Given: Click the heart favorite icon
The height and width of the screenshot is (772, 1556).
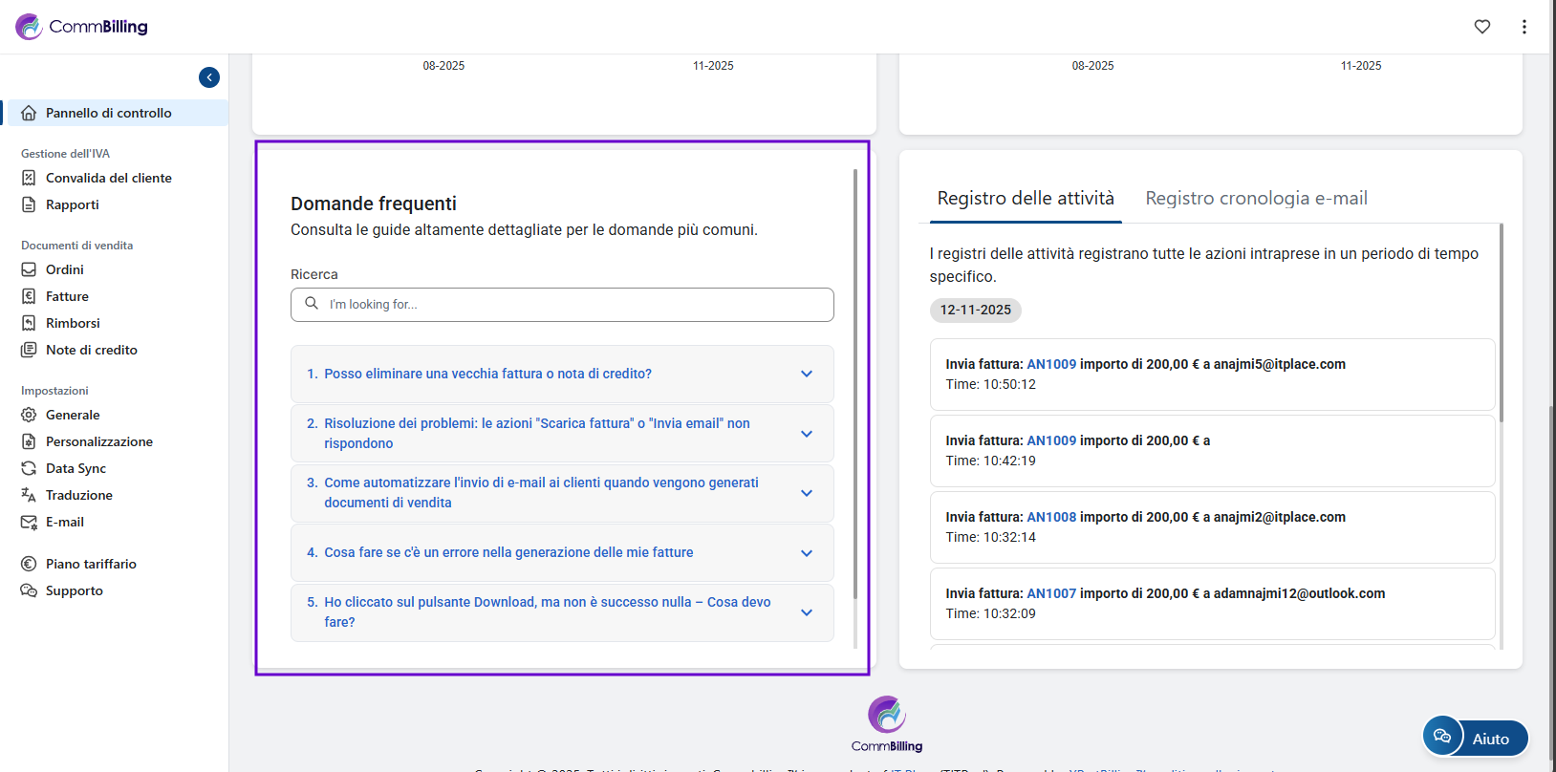Looking at the screenshot, I should pos(1482,27).
